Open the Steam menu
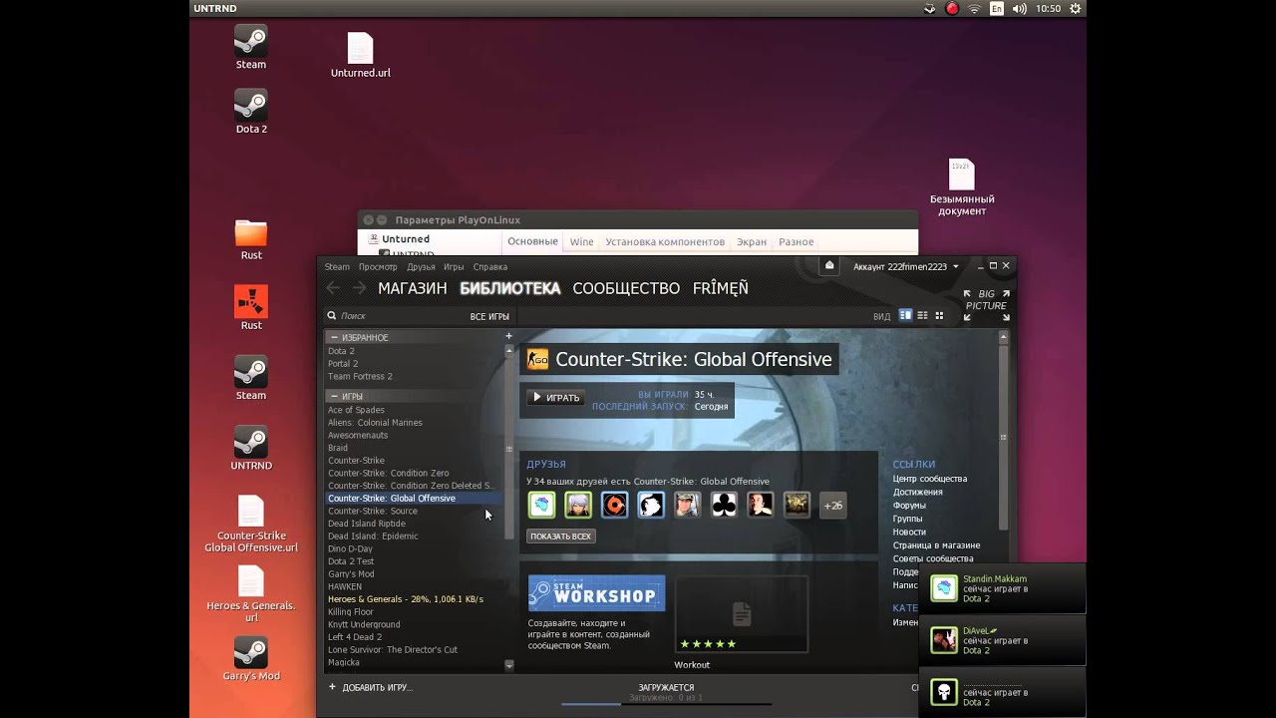Screen dimensions: 1276x718 coord(337,266)
